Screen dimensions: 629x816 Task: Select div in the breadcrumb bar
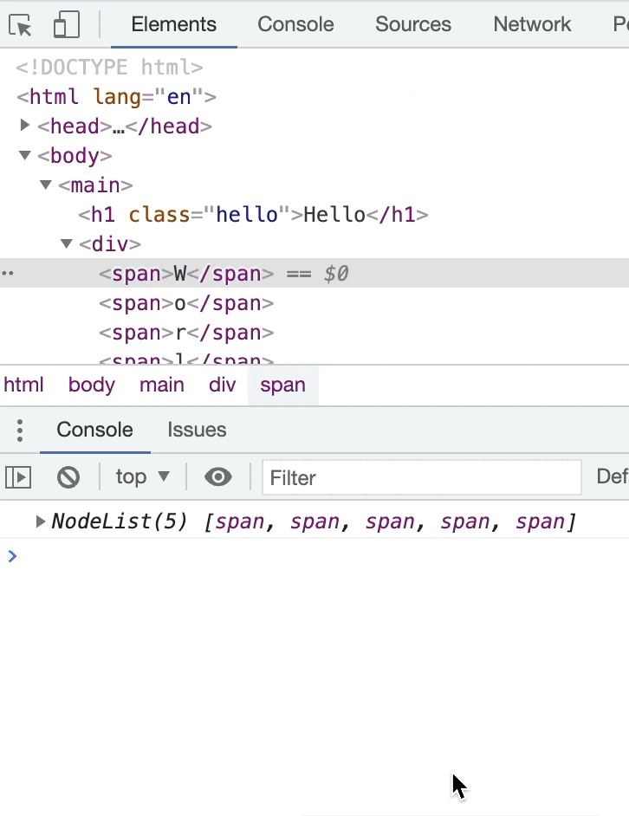click(223, 385)
